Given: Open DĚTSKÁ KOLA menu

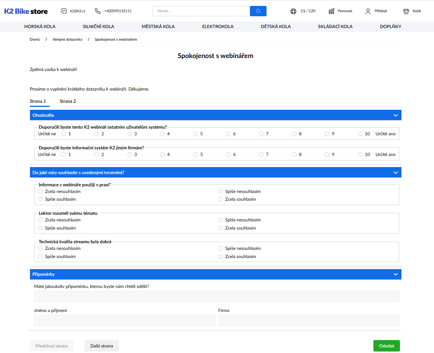Looking at the screenshot, I should 276,27.
